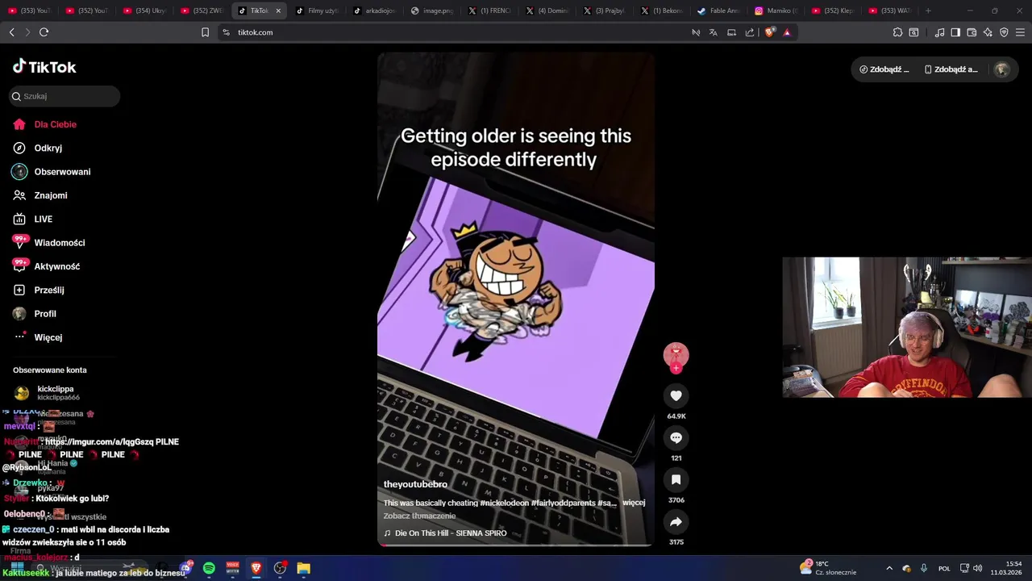Click Zobacz tłumaczenie link
This screenshot has height=581, width=1032.
419,516
